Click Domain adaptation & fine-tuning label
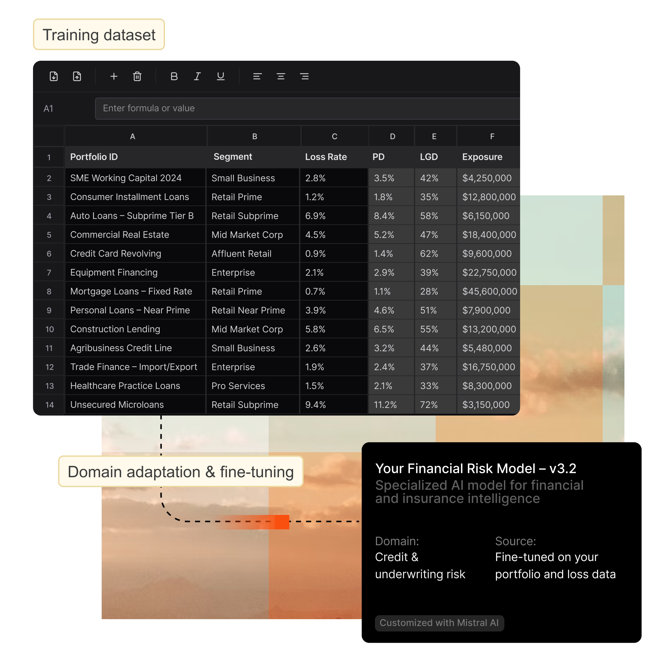Viewport: 668px width, 668px height. (x=181, y=472)
